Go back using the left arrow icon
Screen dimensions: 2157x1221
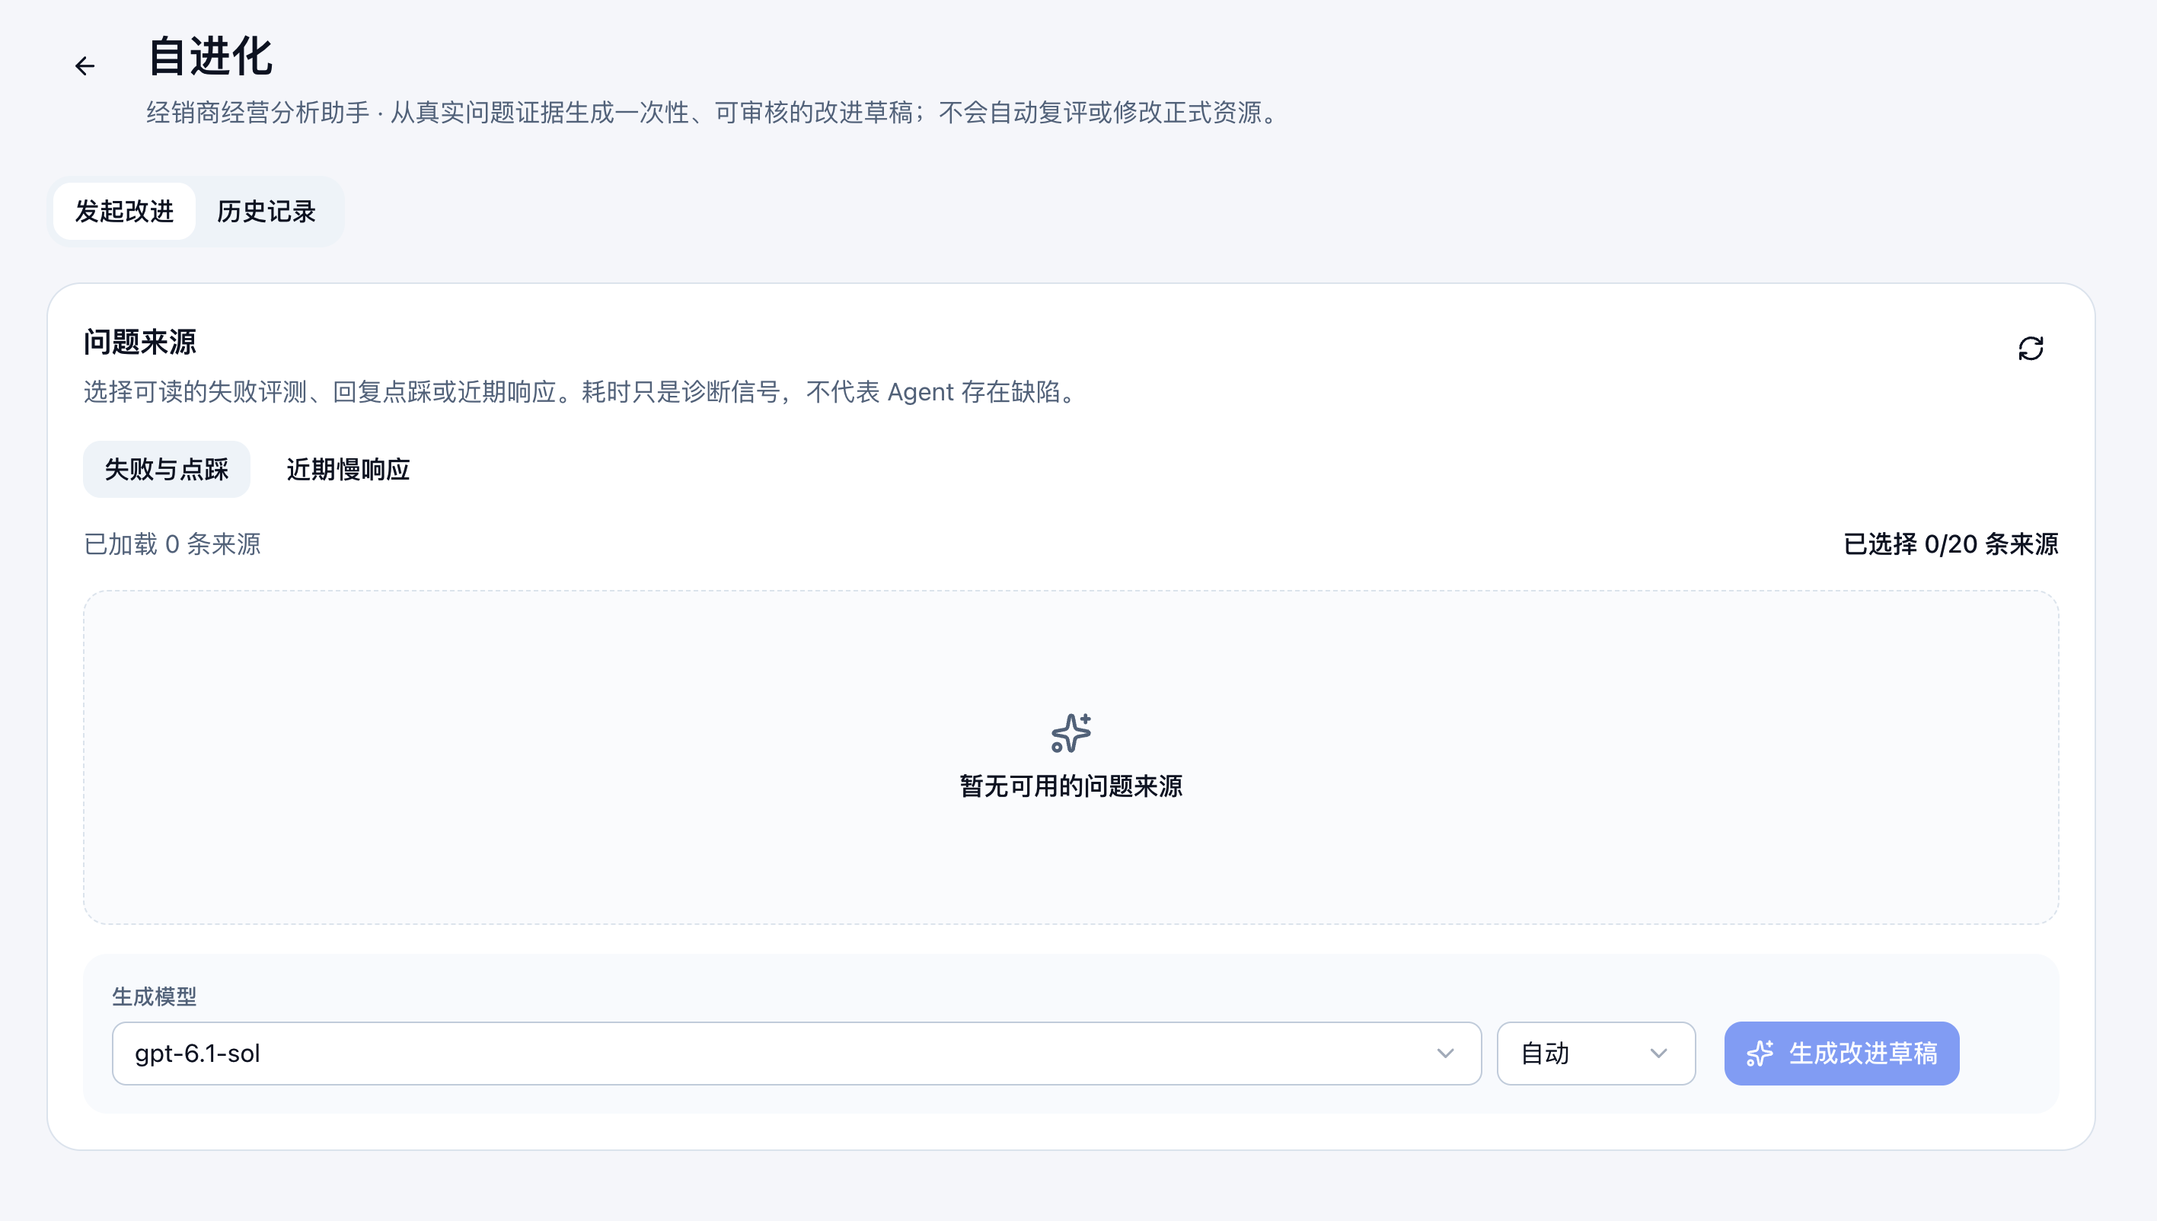point(85,65)
